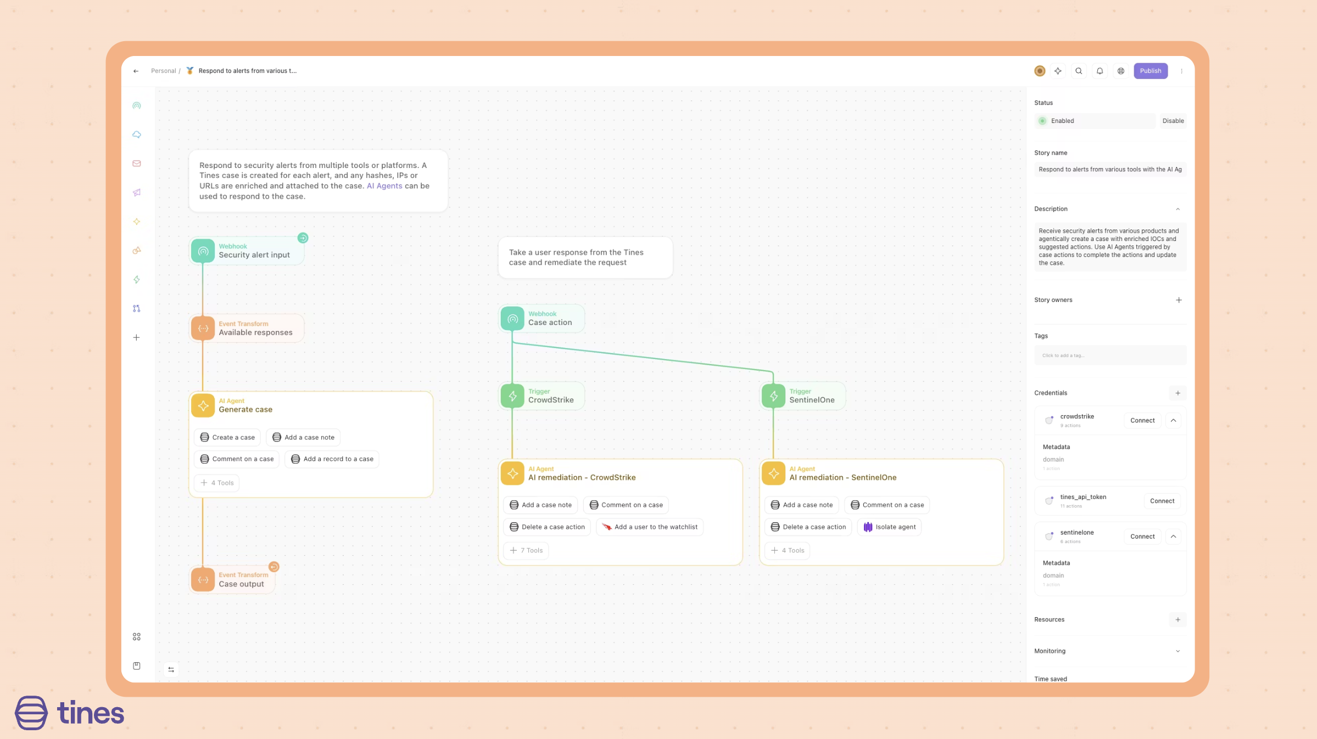Click the Tags input field

1109,355
